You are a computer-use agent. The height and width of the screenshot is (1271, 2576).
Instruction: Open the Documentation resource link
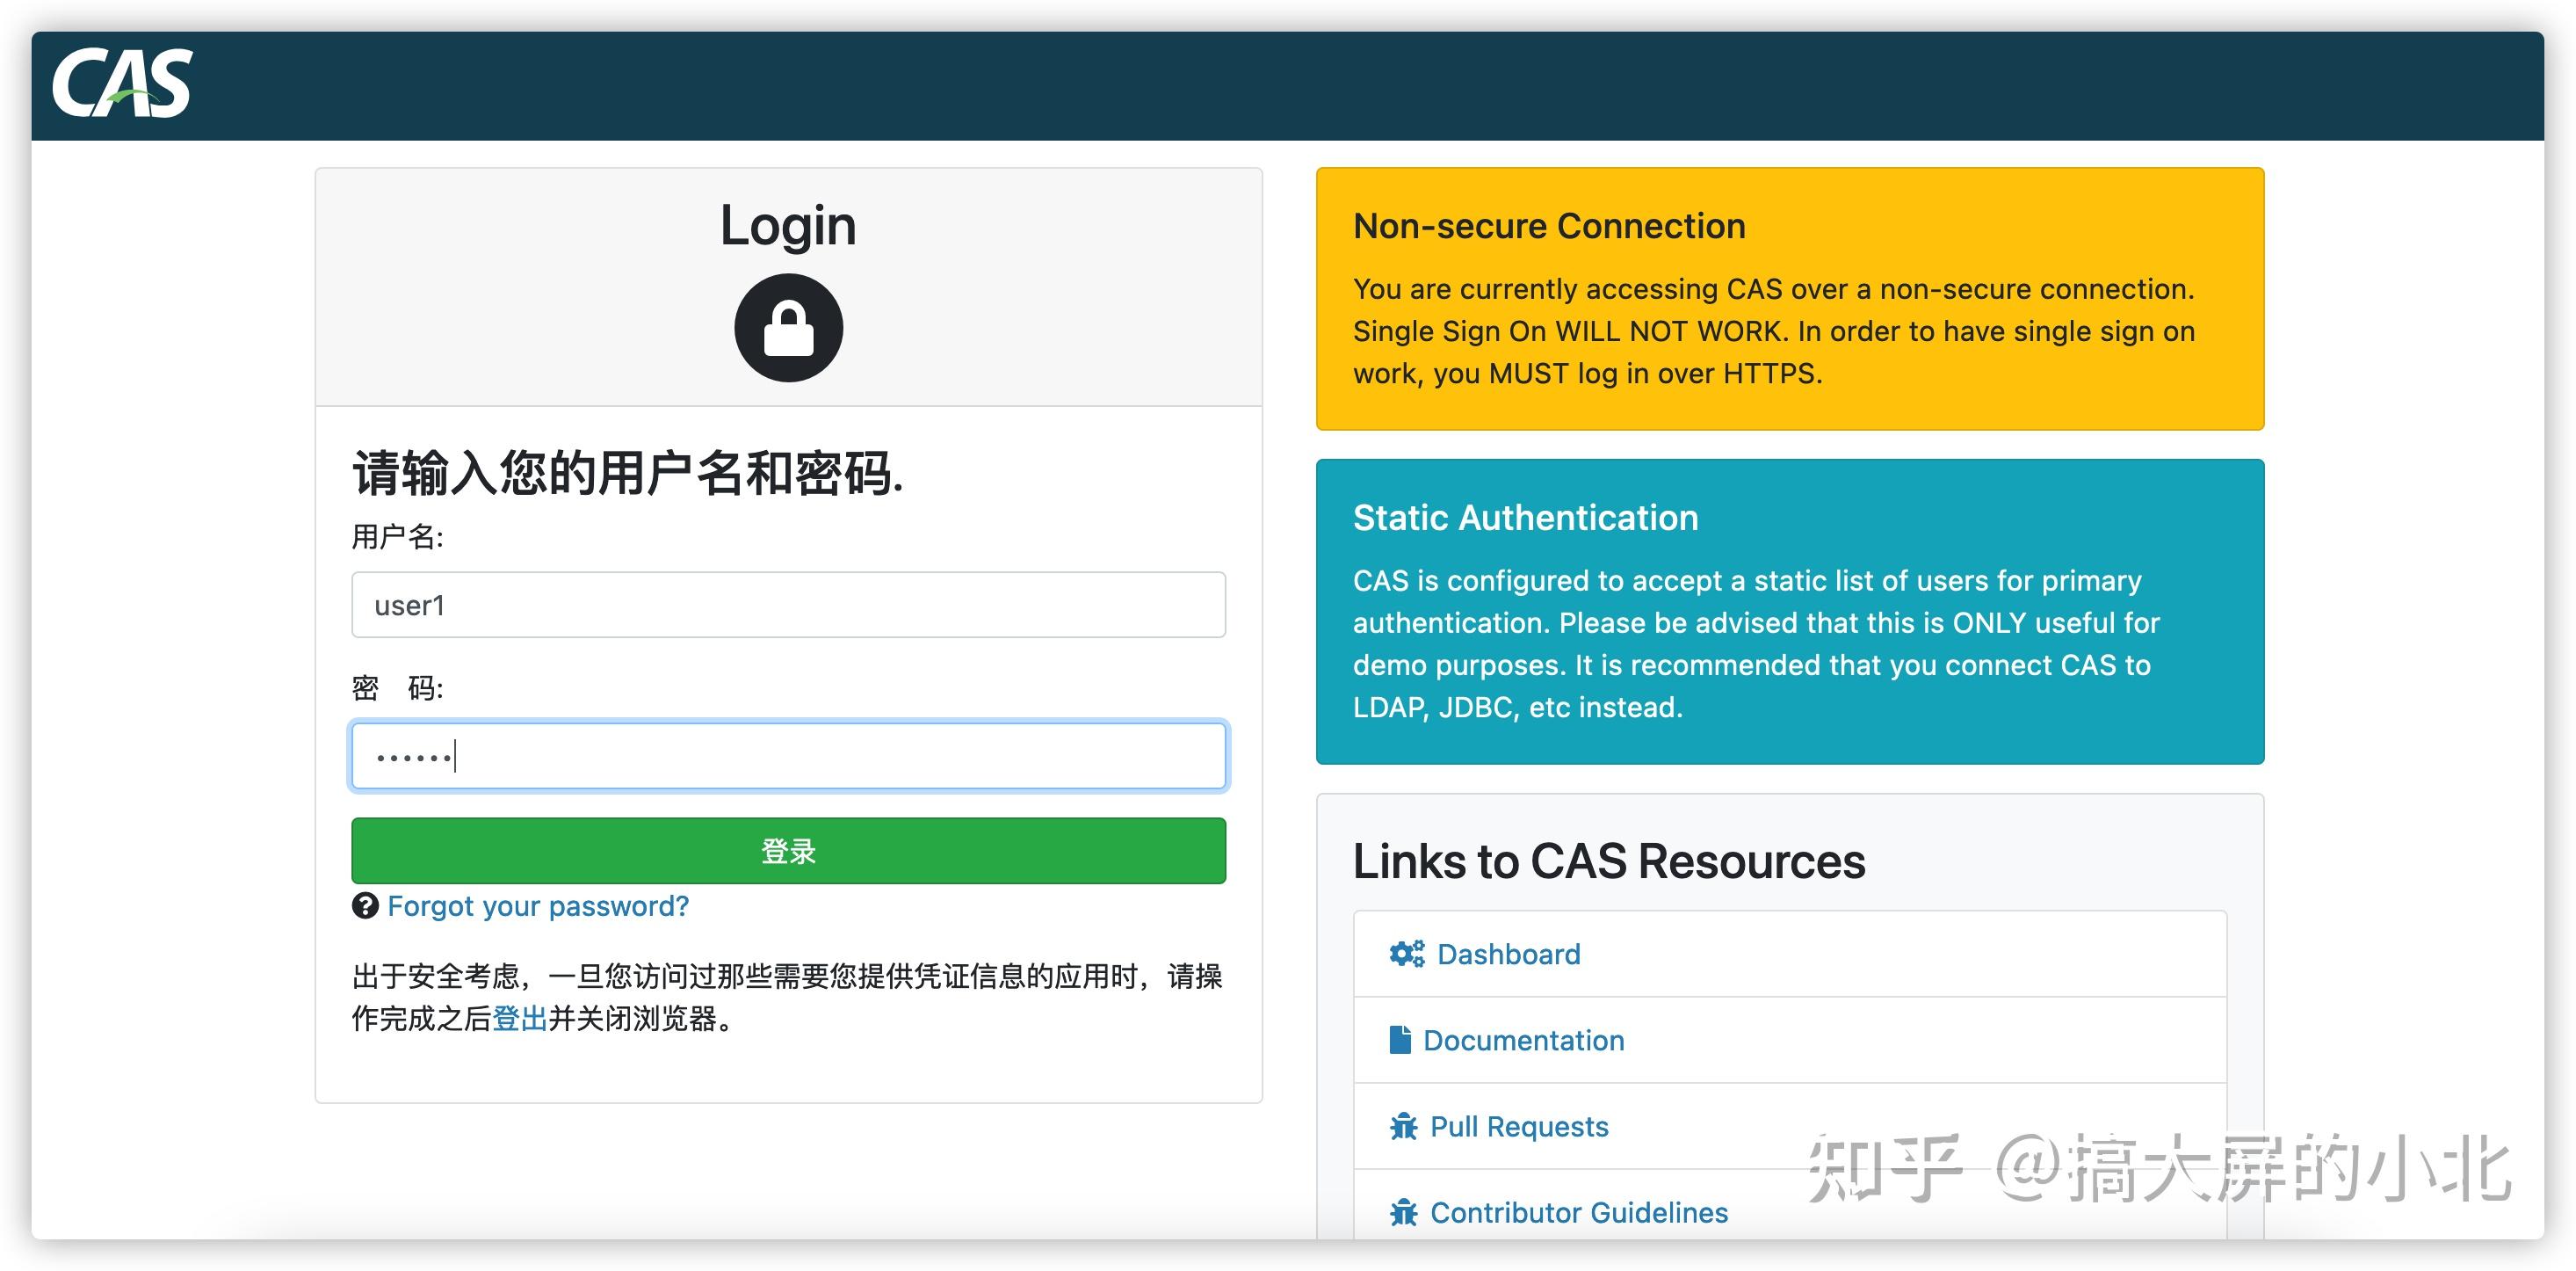(x=1524, y=1041)
